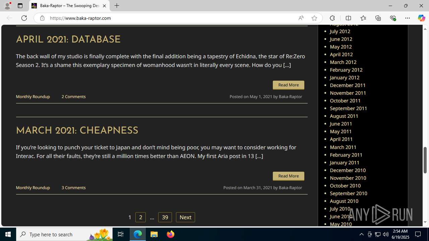Select the Baka-Raptor tab
Screen dimensions: 429x241
69,6
